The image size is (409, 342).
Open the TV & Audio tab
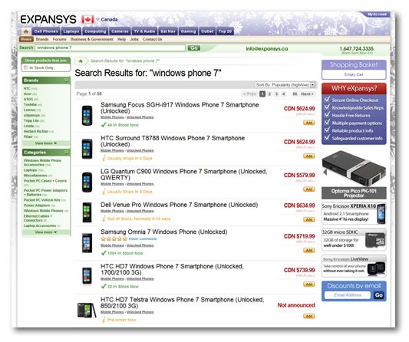tap(144, 31)
